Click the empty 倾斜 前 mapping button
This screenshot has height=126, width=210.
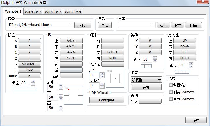113,41
